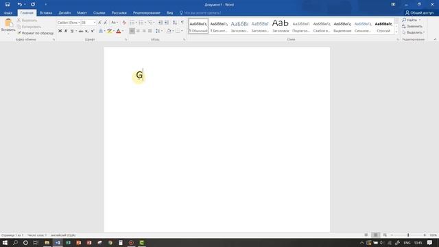Viewport: 439px width, 247px height.
Task: Open the Windows Start menu
Action: (x=5, y=243)
